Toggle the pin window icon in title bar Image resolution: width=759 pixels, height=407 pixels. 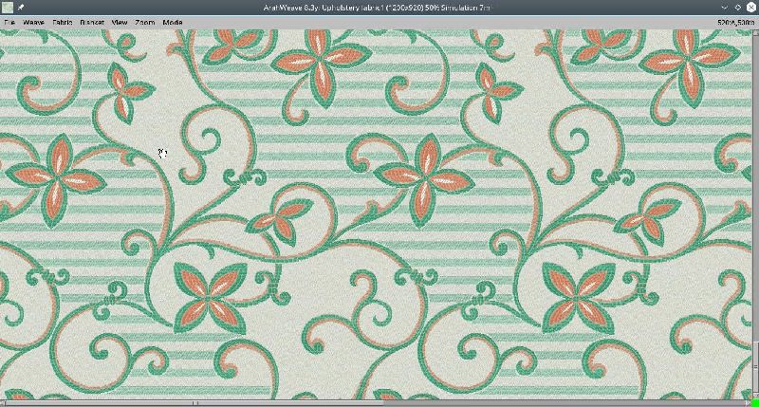tap(21, 8)
